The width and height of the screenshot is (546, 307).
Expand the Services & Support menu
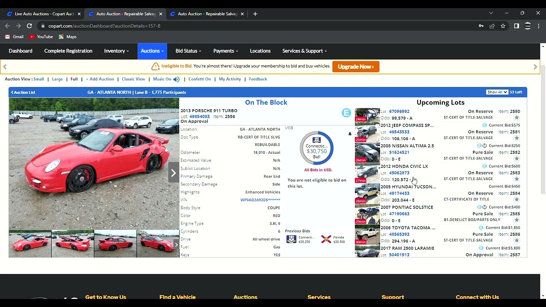click(305, 51)
